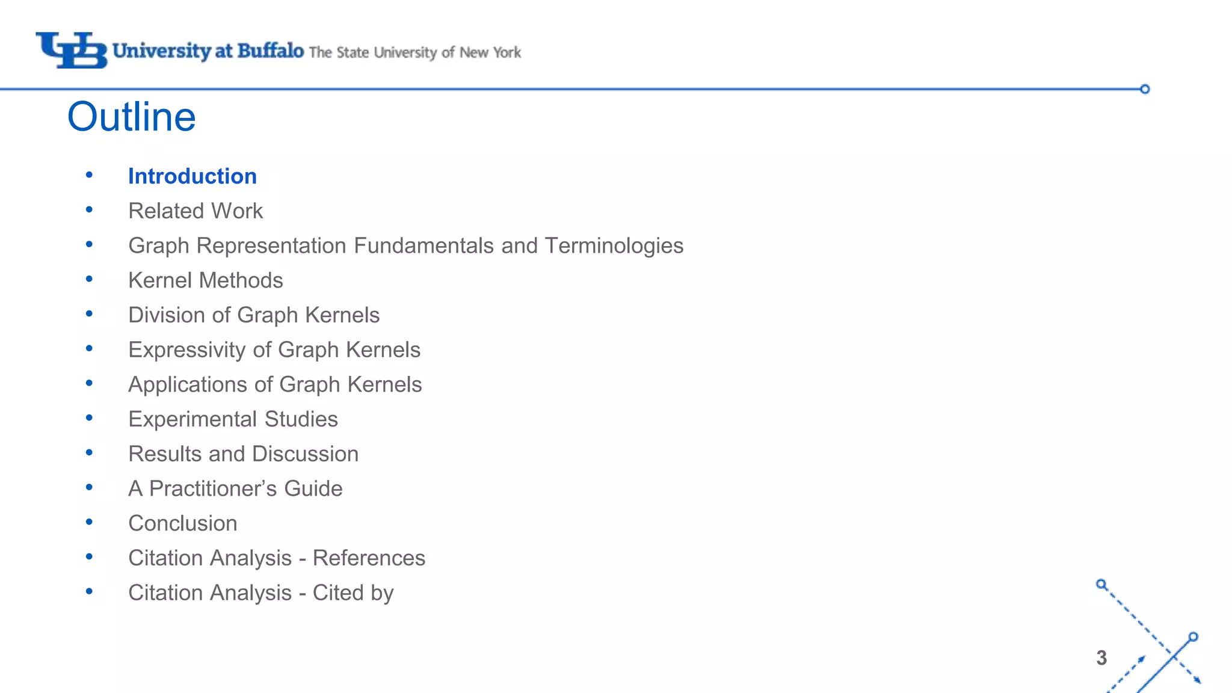Image resolution: width=1232 pixels, height=693 pixels.
Task: Click the circle endpoint of header line
Action: (x=1145, y=89)
